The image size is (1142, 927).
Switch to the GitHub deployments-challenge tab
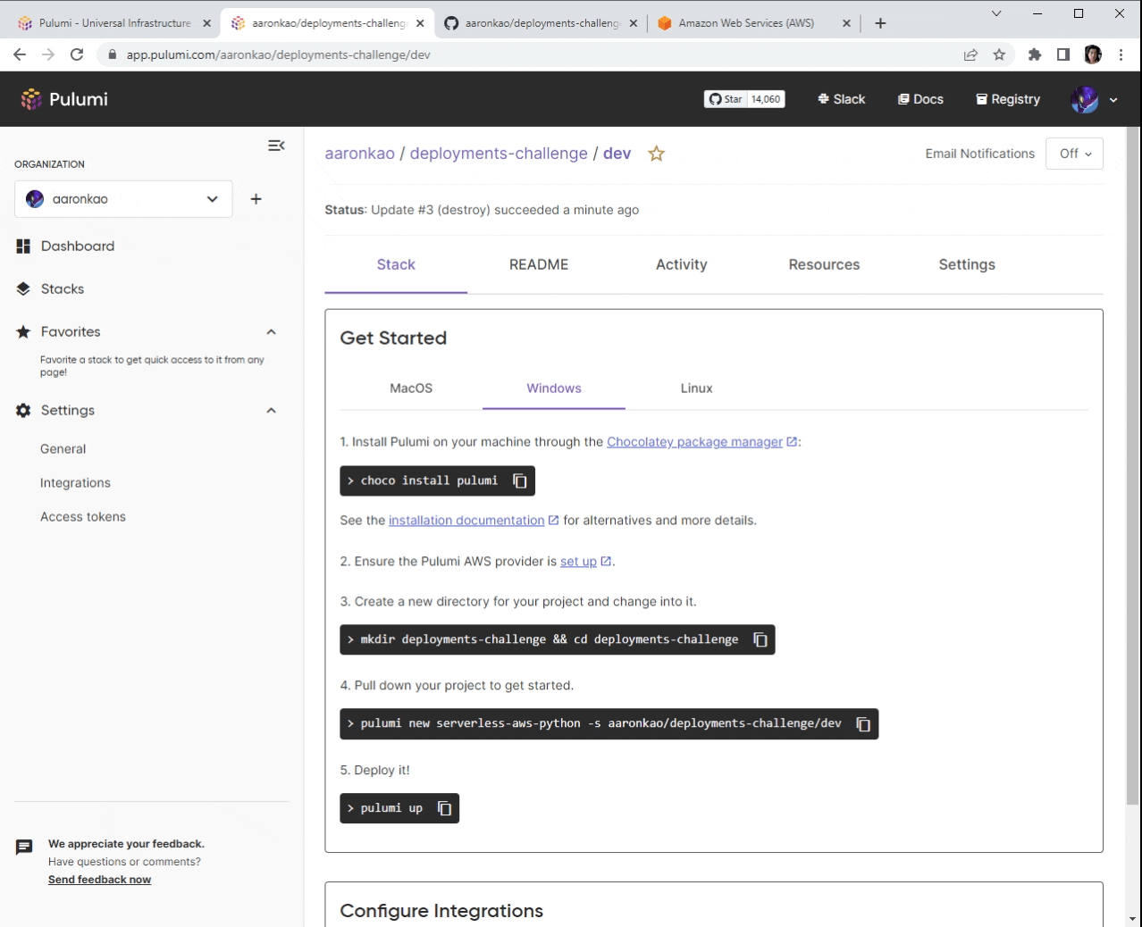(541, 23)
